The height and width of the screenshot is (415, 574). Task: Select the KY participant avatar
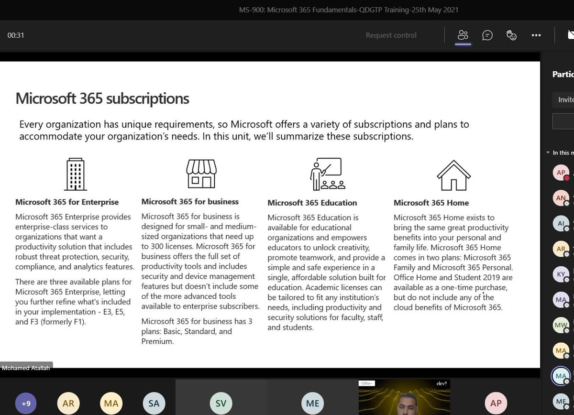561,274
